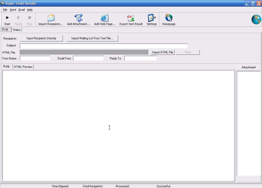Click Import Mailing List From Text File
Image resolution: width=262 pixels, height=188 pixels.
coord(92,38)
